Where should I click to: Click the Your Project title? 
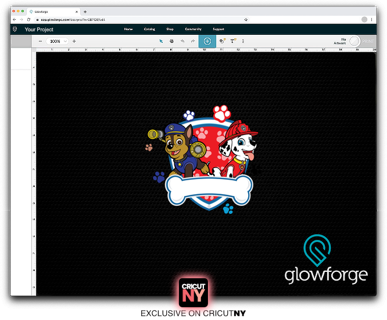(39, 30)
